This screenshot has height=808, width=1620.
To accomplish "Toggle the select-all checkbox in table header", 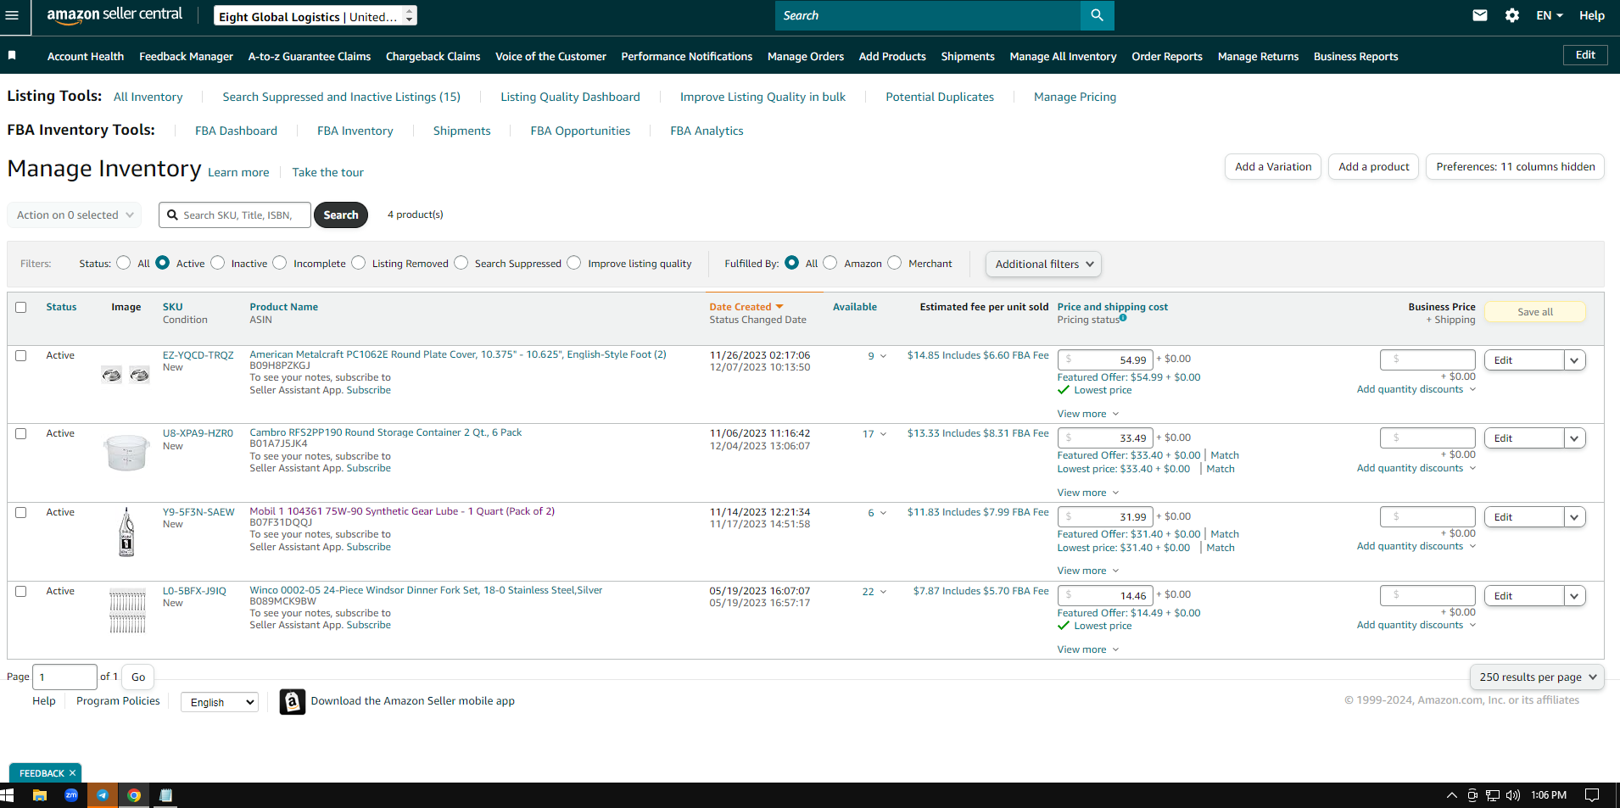I will coord(21,307).
